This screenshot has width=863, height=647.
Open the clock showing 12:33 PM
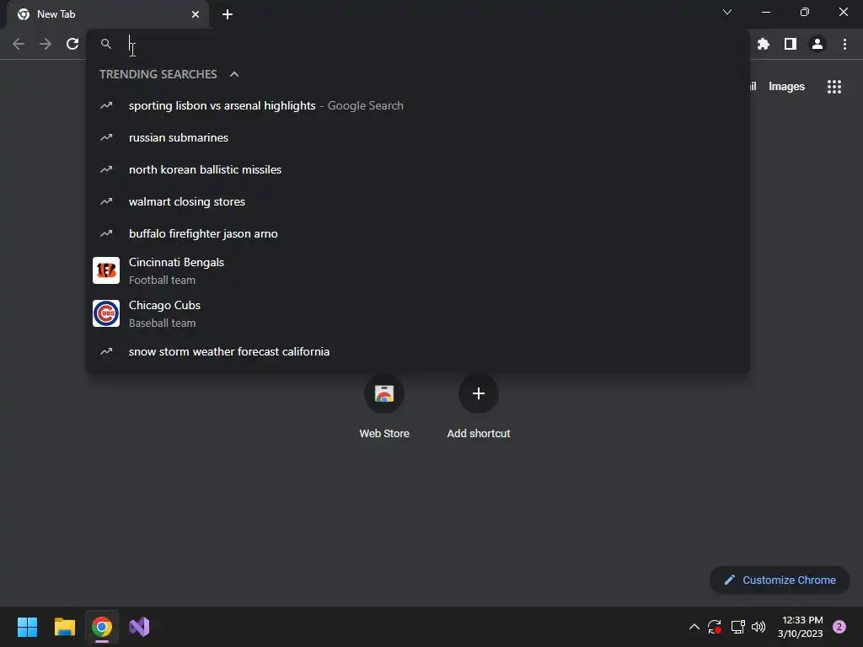801,627
